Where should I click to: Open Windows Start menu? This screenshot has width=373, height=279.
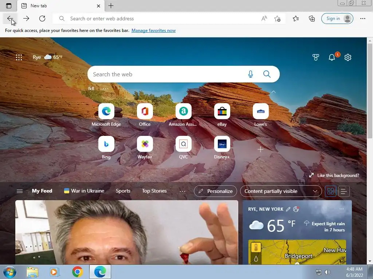click(x=10, y=272)
